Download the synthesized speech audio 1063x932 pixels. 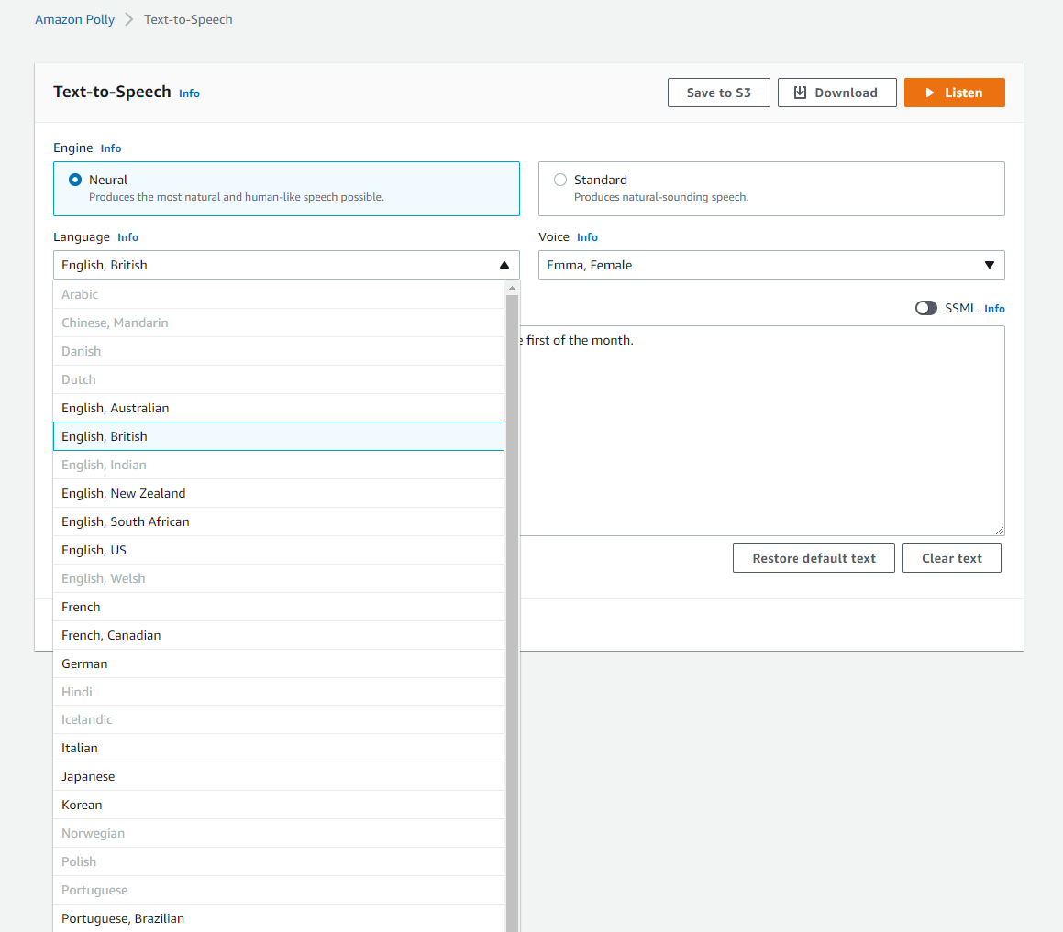click(836, 93)
